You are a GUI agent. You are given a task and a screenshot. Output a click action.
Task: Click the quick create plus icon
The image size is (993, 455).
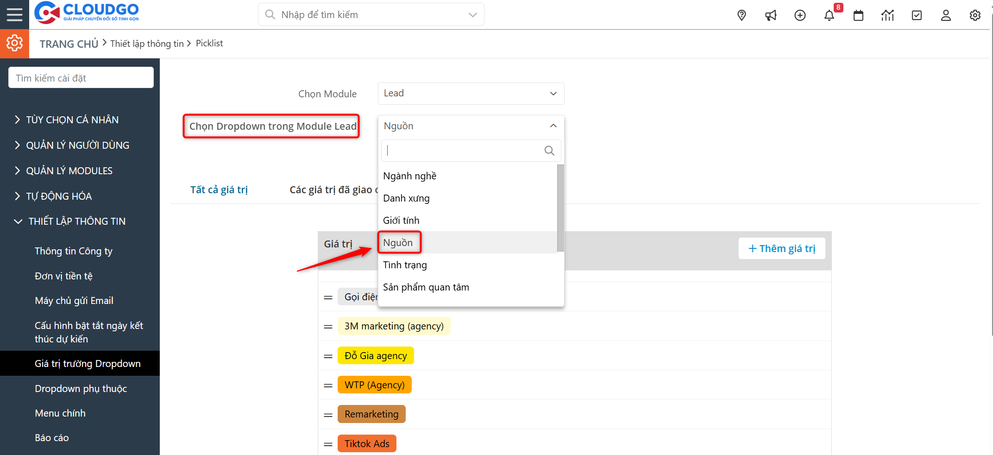pos(800,15)
